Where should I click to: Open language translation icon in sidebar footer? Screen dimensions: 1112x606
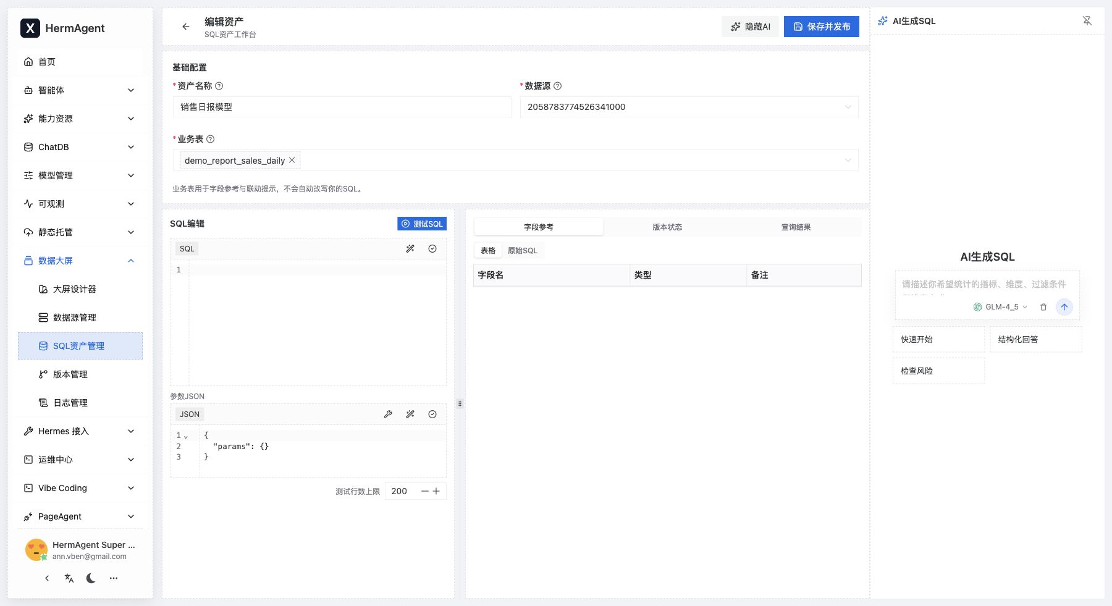tap(69, 578)
